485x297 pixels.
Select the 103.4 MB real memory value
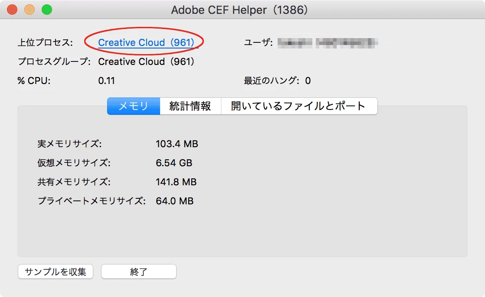[177, 144]
